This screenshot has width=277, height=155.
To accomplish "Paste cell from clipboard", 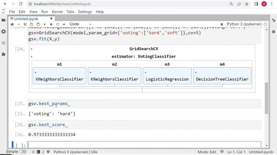I will click(x=38, y=24).
